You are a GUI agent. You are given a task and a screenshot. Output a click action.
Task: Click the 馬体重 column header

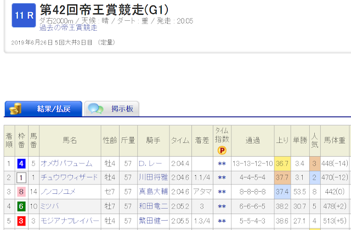335,140
